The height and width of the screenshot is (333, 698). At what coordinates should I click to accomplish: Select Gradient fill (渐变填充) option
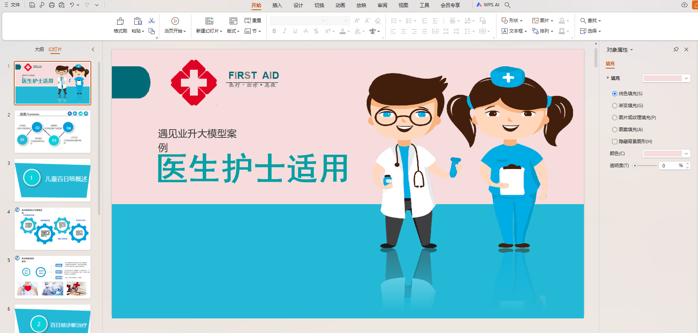point(615,106)
